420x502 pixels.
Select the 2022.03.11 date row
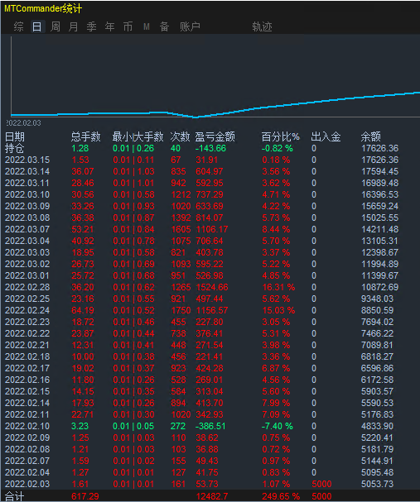click(27, 183)
